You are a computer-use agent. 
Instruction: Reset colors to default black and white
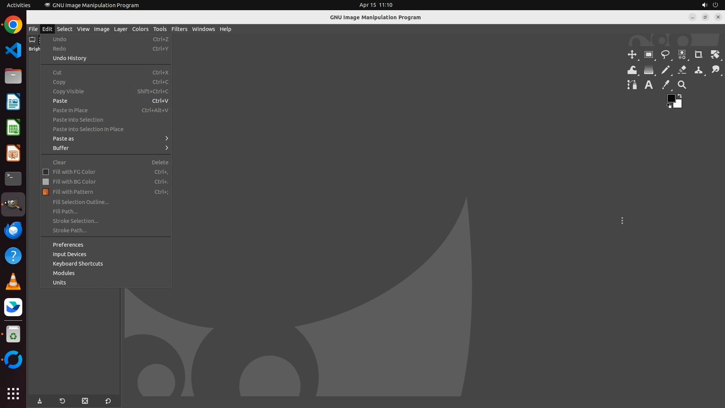pos(669,106)
